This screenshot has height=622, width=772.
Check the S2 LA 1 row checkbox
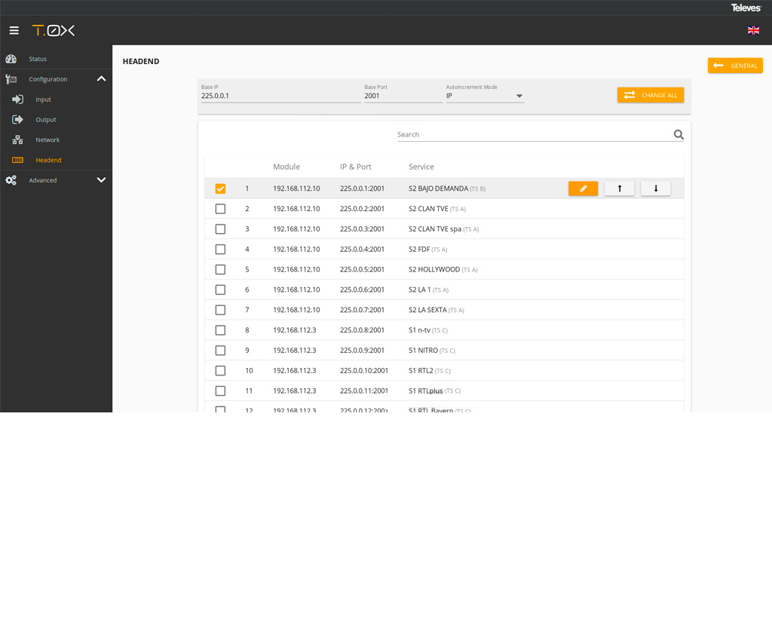(220, 290)
